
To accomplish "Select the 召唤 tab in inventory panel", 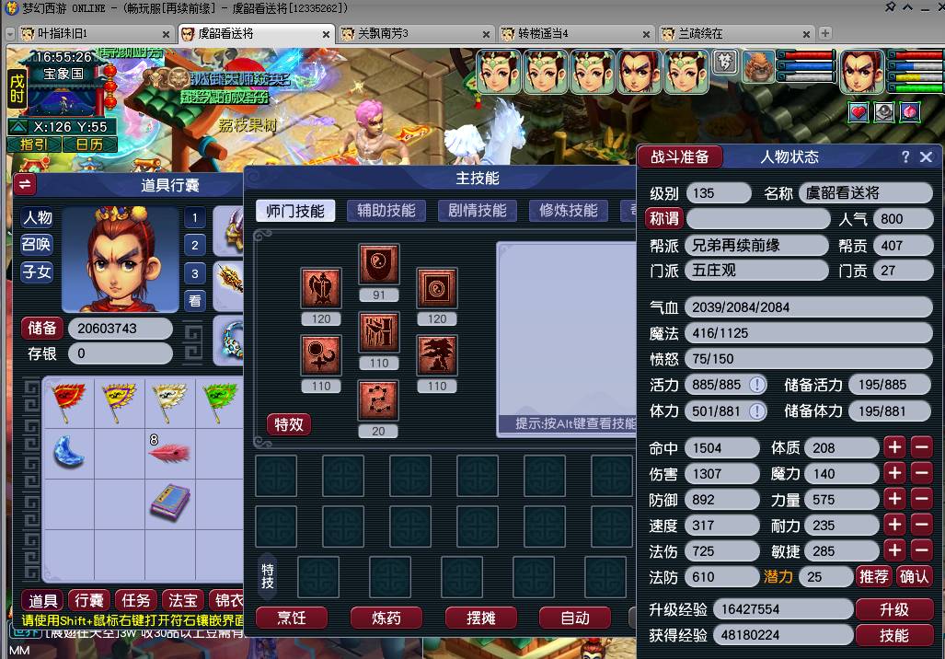I will 37,244.
